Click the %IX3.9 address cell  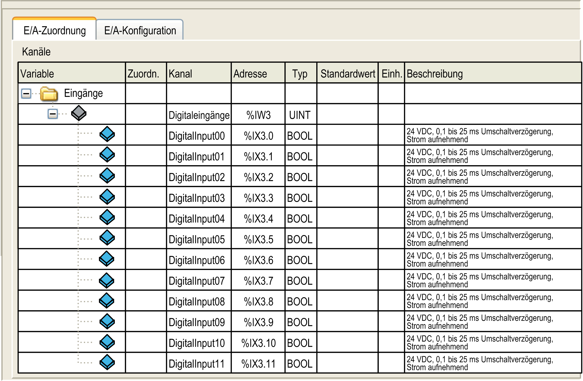258,322
